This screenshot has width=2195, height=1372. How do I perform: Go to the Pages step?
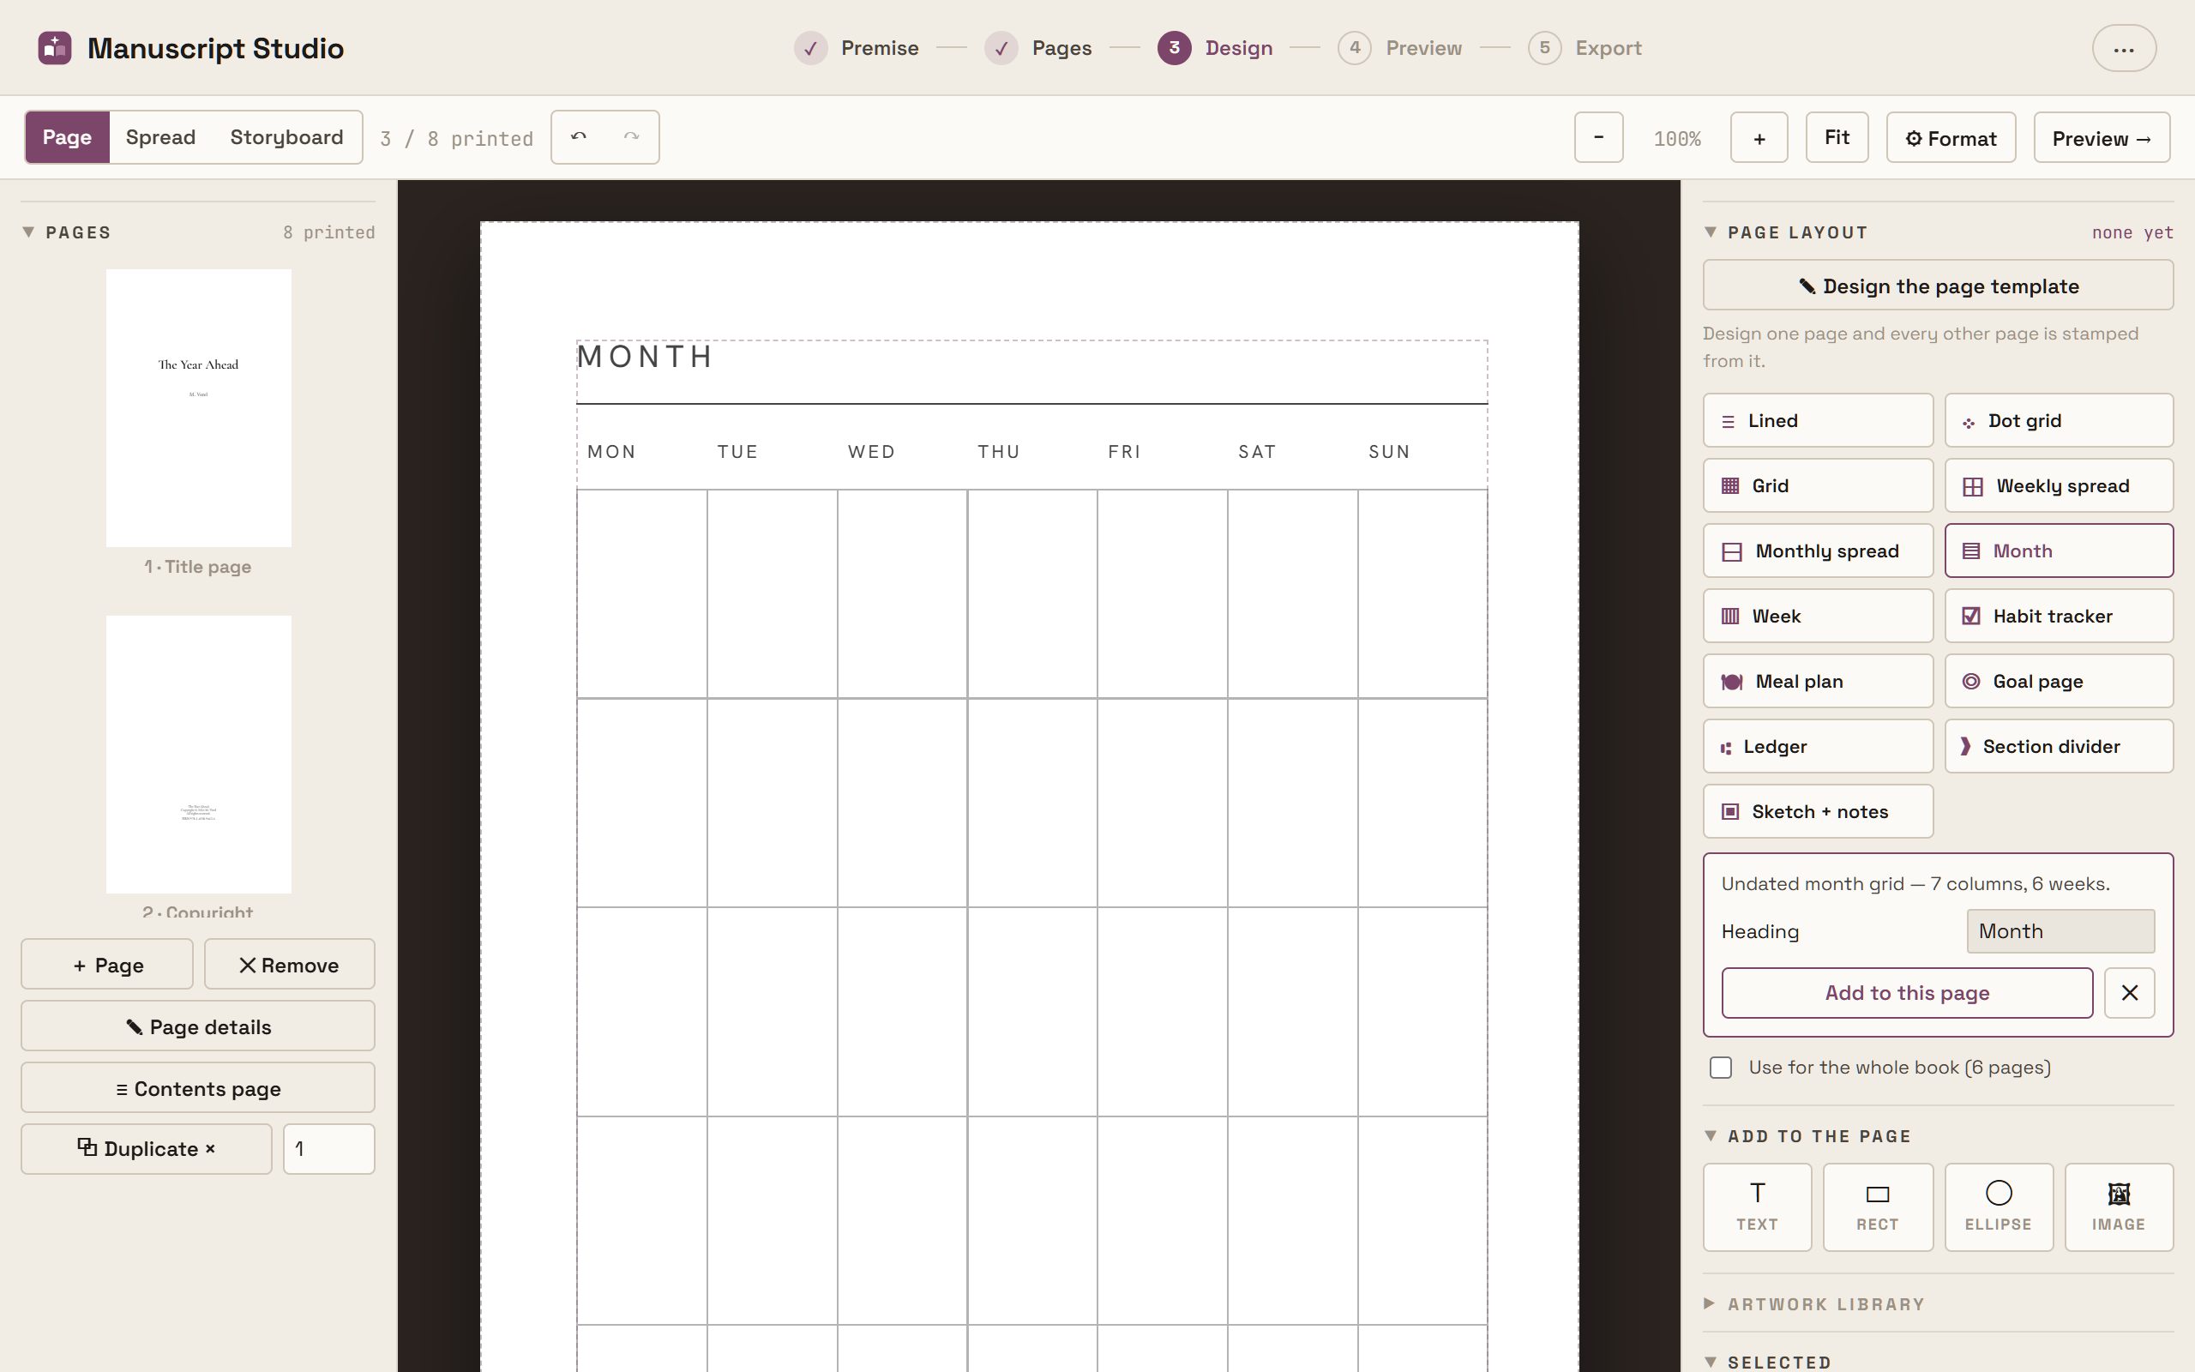[1038, 48]
